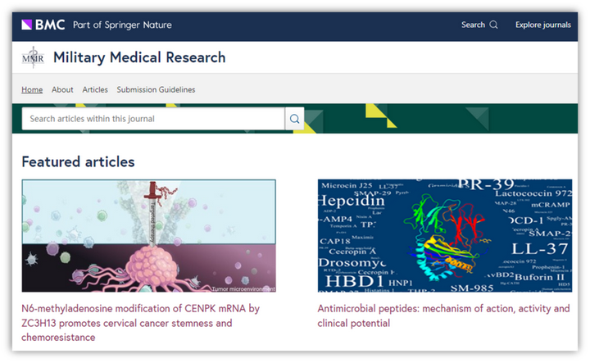Image resolution: width=590 pixels, height=363 pixels.
Task: Click the BMC wordmark text
Action: coord(50,25)
